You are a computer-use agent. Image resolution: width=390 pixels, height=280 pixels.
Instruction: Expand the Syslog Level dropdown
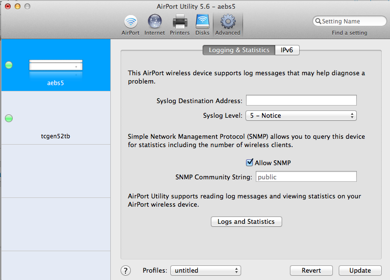click(301, 116)
